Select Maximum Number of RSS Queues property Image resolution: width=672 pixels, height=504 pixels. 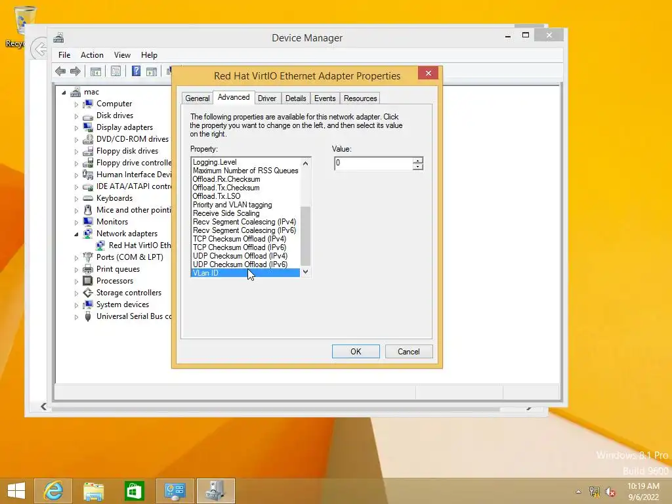(x=245, y=171)
